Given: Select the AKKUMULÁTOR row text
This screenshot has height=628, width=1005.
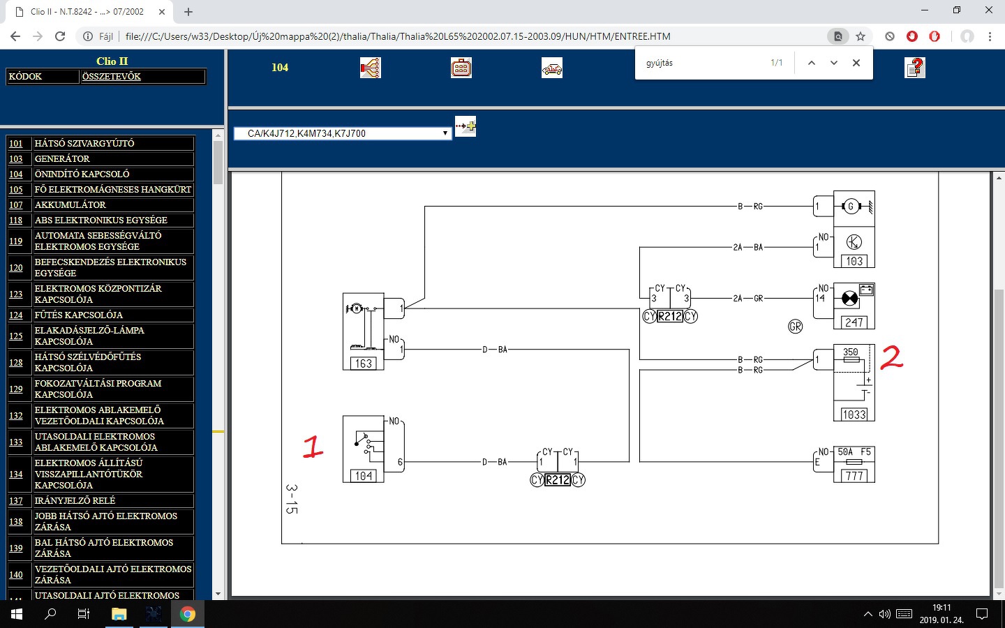Looking at the screenshot, I should [70, 205].
